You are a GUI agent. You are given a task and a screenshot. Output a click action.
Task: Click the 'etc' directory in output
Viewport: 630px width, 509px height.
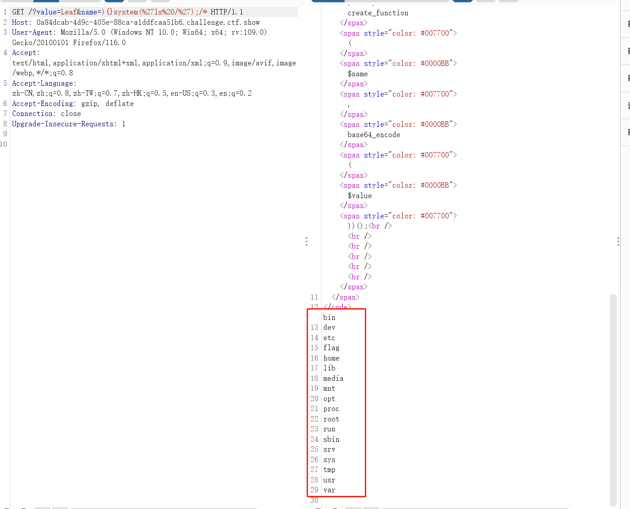(329, 338)
